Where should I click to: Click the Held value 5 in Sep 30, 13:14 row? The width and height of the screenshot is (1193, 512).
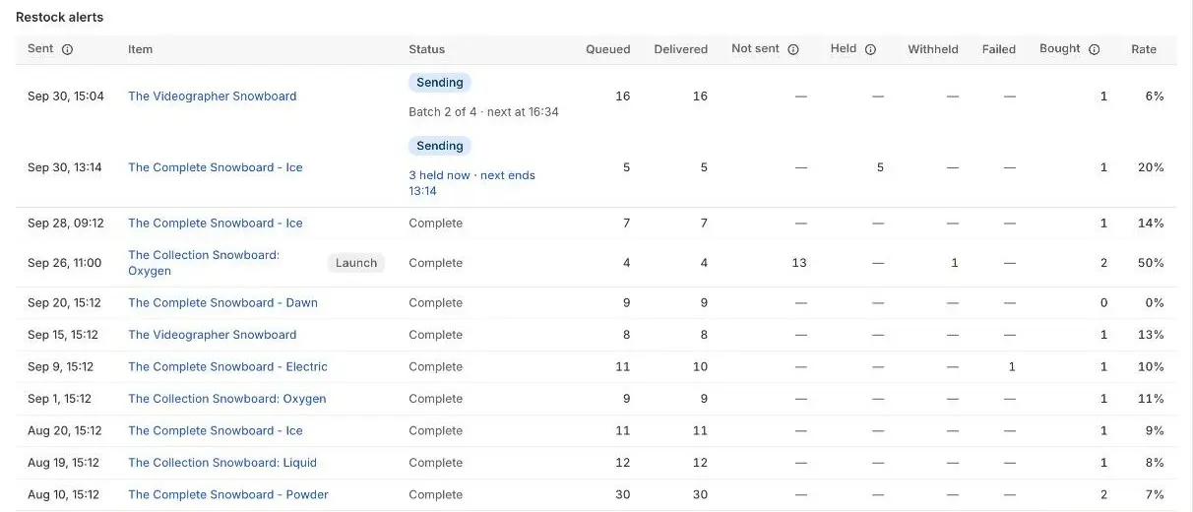pyautogui.click(x=880, y=167)
